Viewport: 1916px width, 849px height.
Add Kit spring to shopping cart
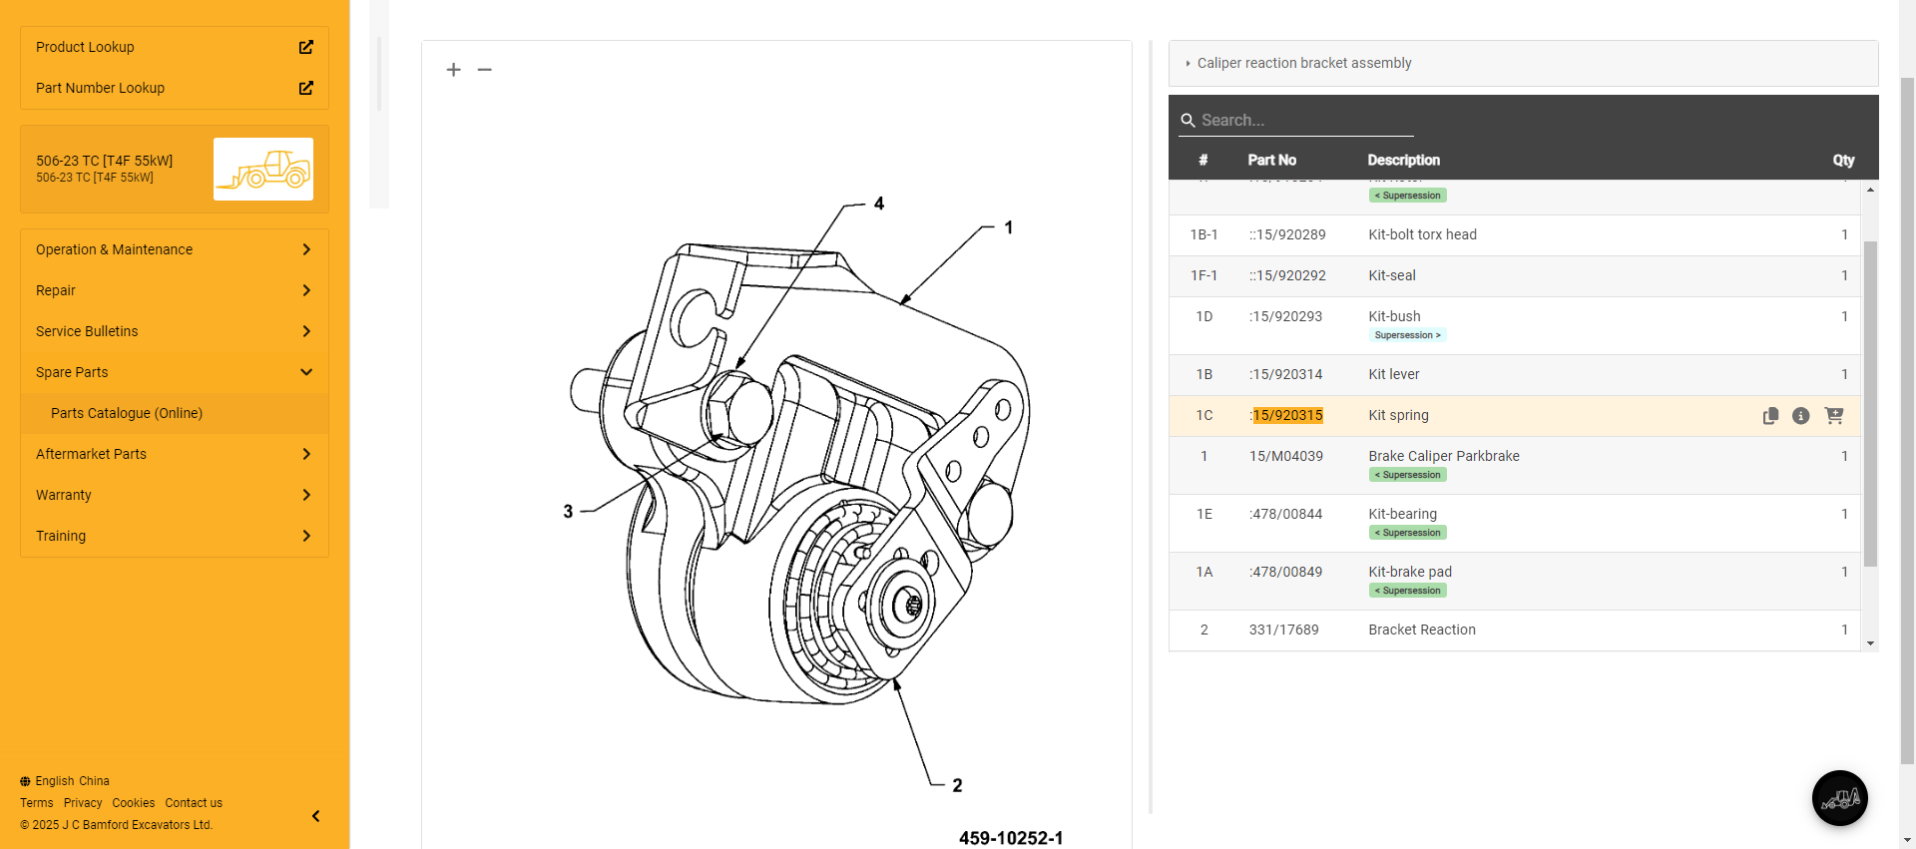coord(1833,416)
